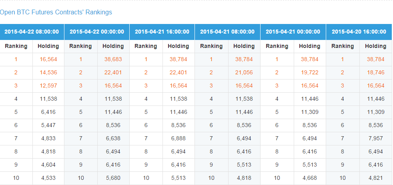Select the 2015-04-22 08:00:00 column header
Viewport: 393px width, 185px height.
32,32
